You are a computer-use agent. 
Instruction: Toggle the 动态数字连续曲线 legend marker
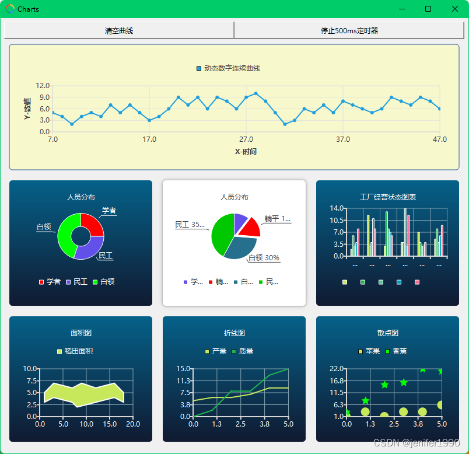coord(198,68)
